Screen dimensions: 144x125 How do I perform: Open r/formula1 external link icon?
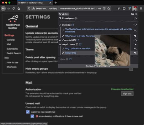pyautogui.click(x=78, y=40)
